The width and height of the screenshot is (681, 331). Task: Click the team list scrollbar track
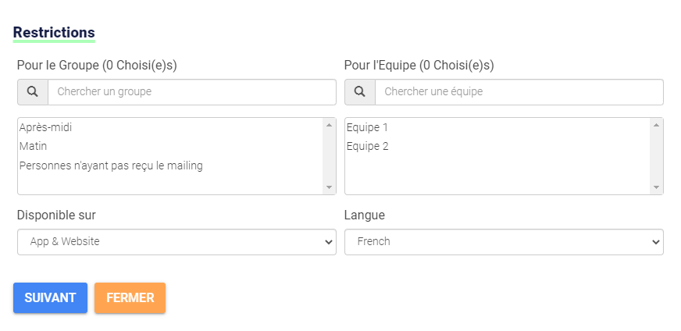tap(656, 156)
